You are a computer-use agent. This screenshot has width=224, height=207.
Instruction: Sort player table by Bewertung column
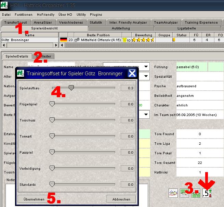click(x=144, y=35)
